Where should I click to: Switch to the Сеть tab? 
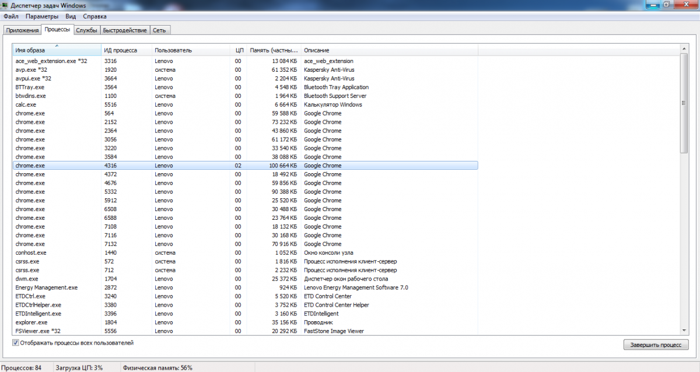click(159, 30)
